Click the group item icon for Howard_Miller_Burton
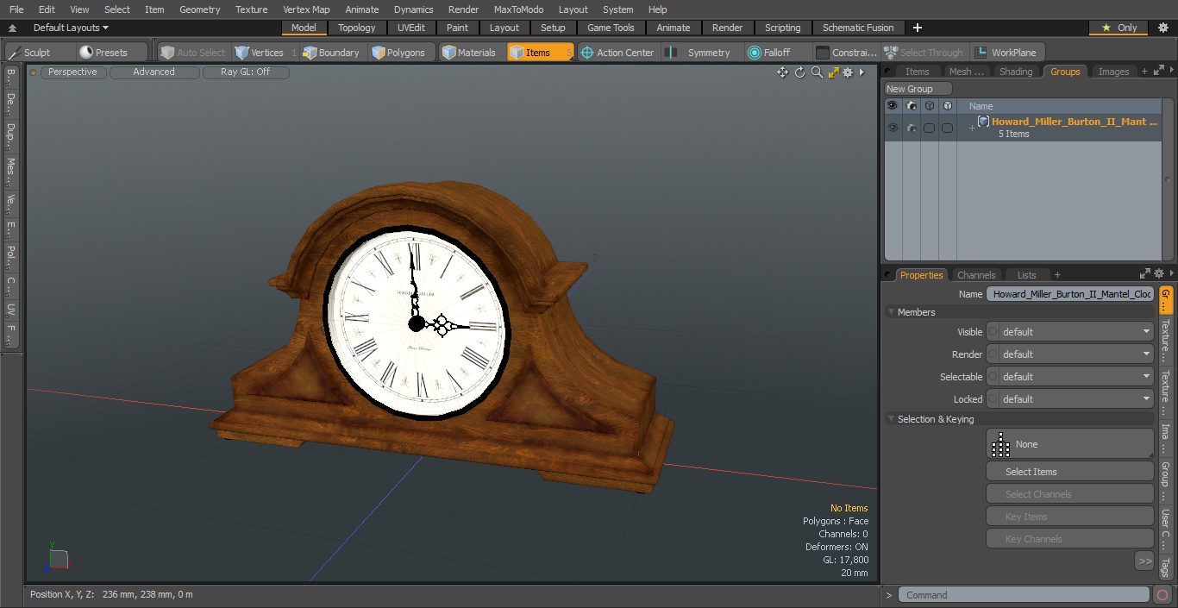Viewport: 1178px width, 608px height. 983,122
